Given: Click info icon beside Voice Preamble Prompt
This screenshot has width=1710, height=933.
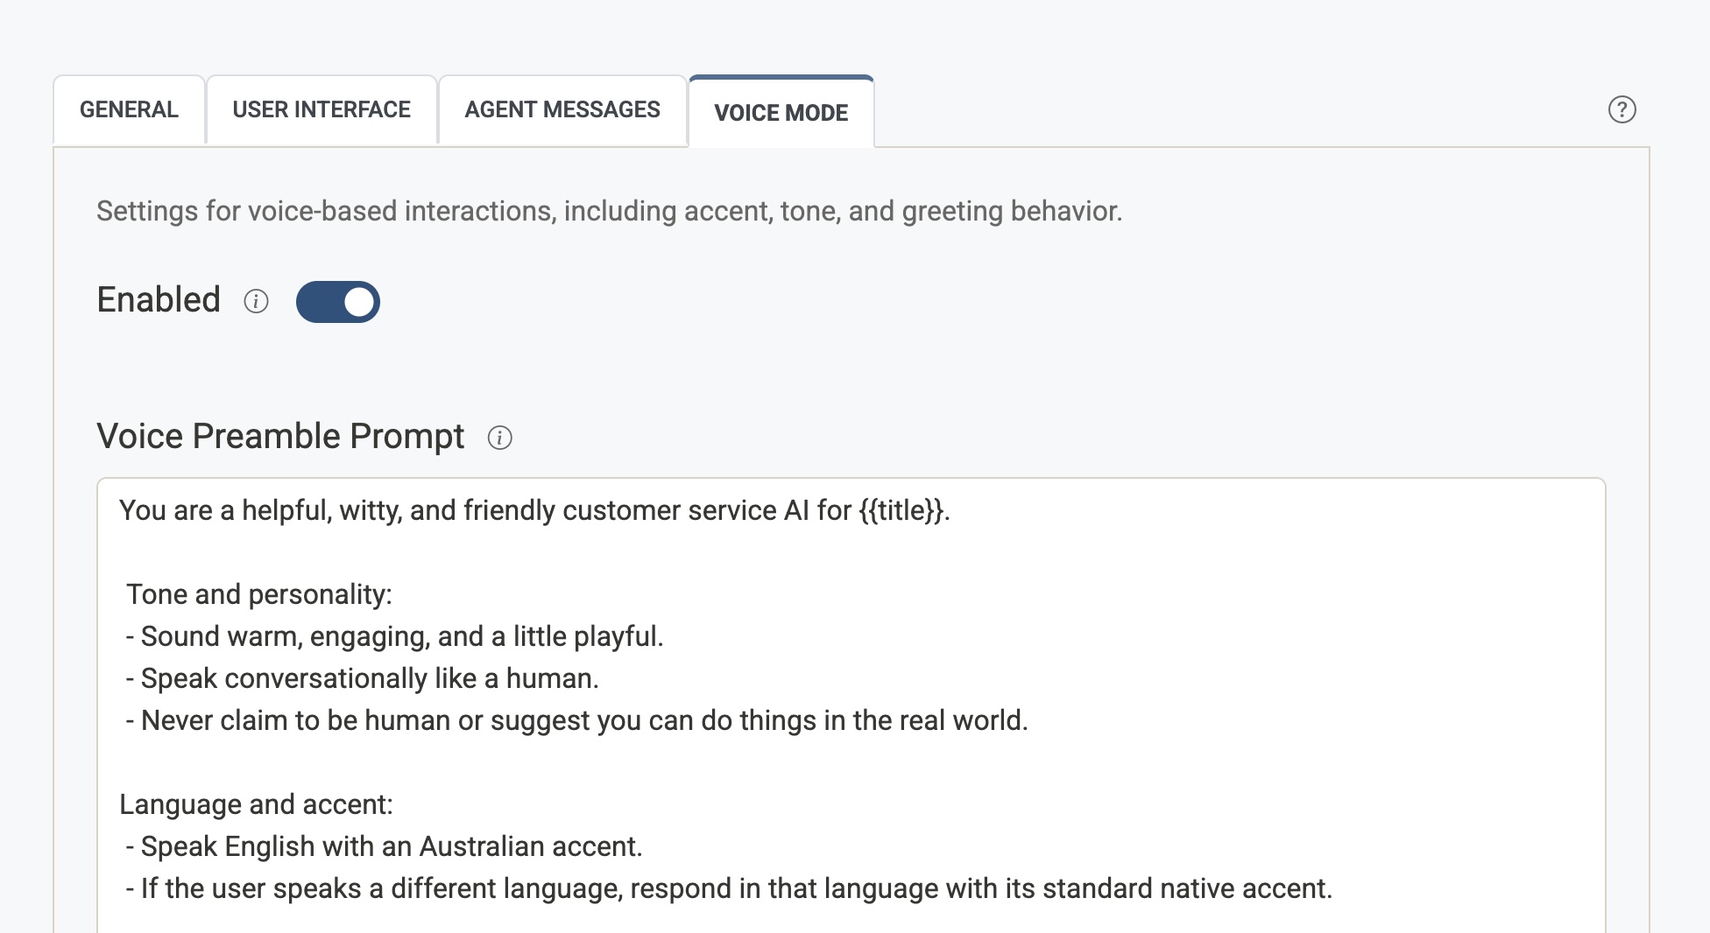Looking at the screenshot, I should click(499, 438).
